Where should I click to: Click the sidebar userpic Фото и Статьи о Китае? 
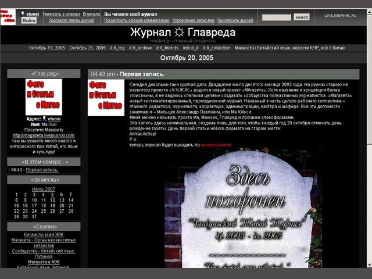pyautogui.click(x=44, y=97)
